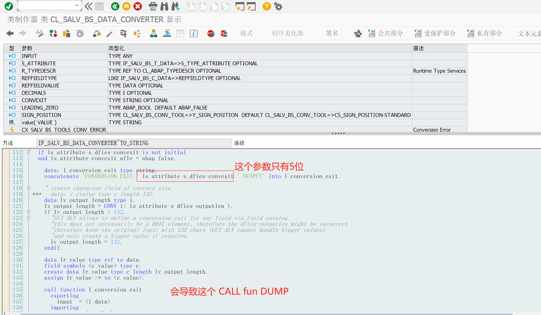This screenshot has height=315, width=541.
Task: Click the yellow Exit icon
Action: [x=126, y=6]
